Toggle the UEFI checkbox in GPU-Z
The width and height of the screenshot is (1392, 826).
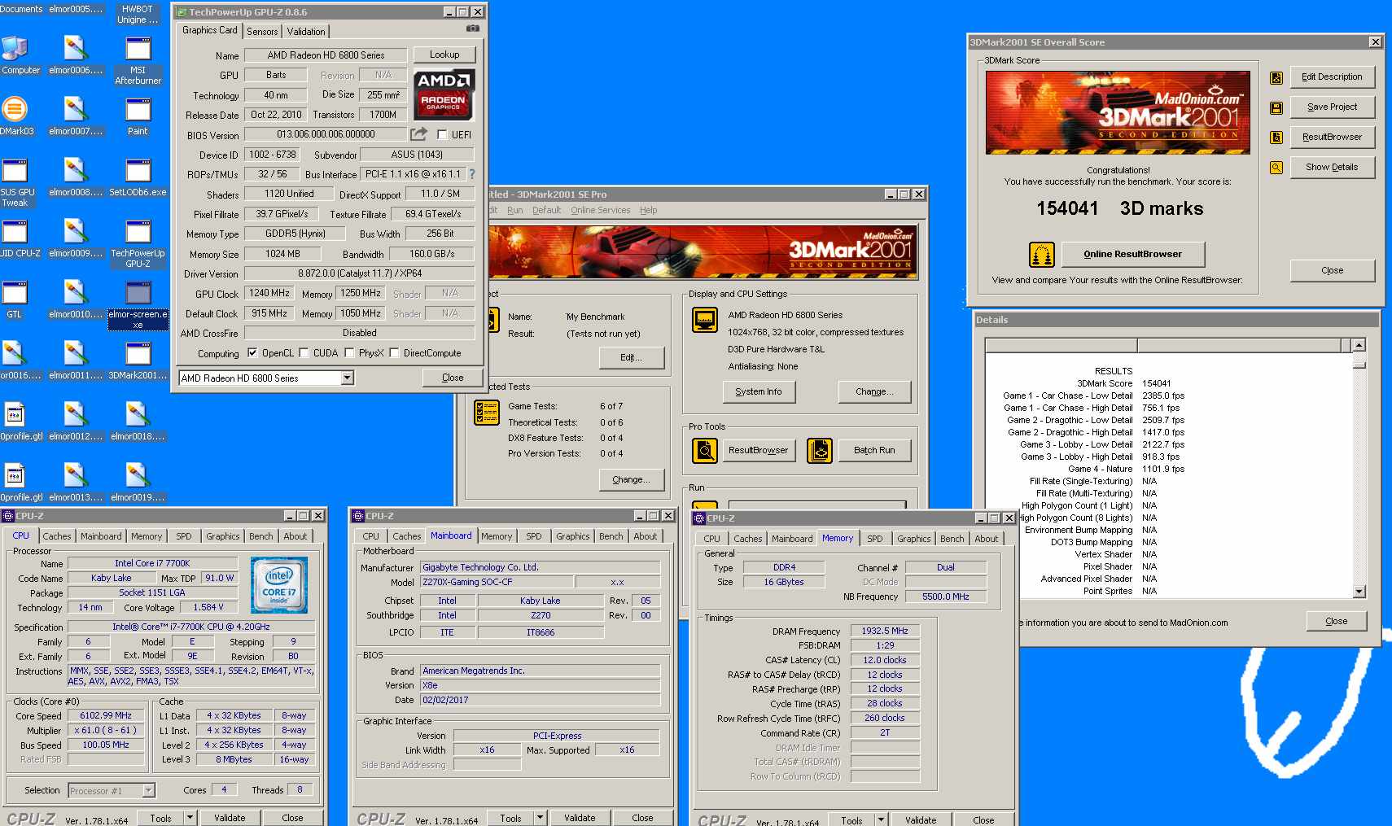(x=442, y=134)
